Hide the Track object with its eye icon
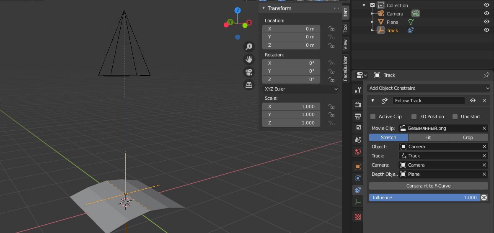This screenshot has width=494, height=233. point(487,30)
